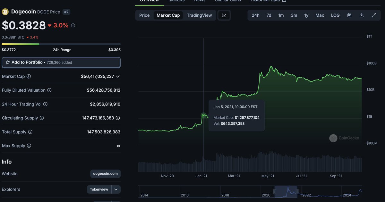This screenshot has height=202, width=385.
Task: Open the calendar date range picker
Action: (x=349, y=15)
